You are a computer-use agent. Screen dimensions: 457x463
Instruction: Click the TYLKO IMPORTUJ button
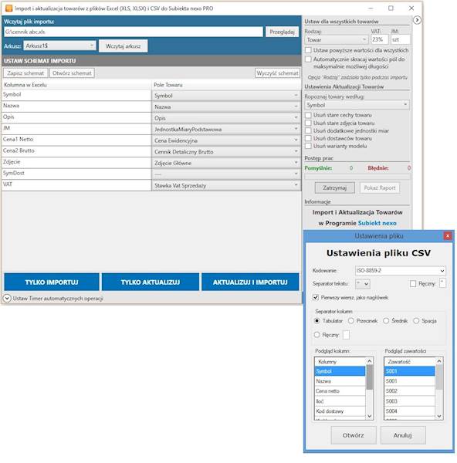52,282
